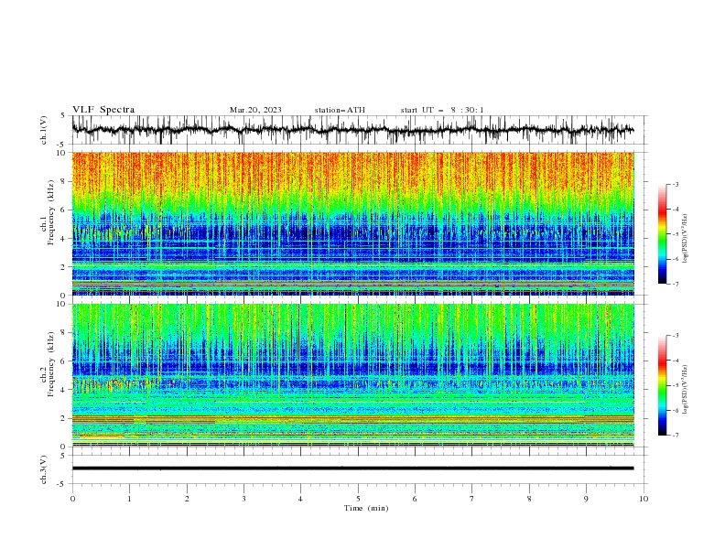The width and height of the screenshot is (725, 560).
Task: Click time axis tick label "3"
Action: 243,499
